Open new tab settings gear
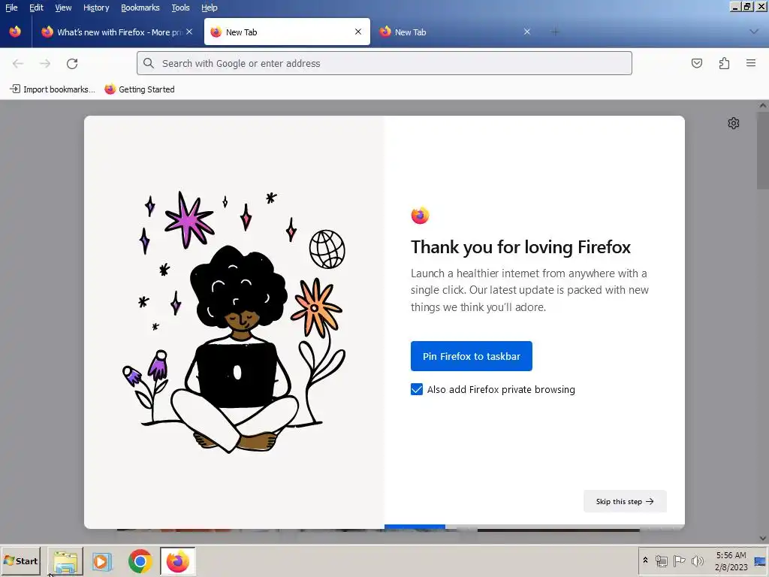769x577 pixels. pos(733,123)
